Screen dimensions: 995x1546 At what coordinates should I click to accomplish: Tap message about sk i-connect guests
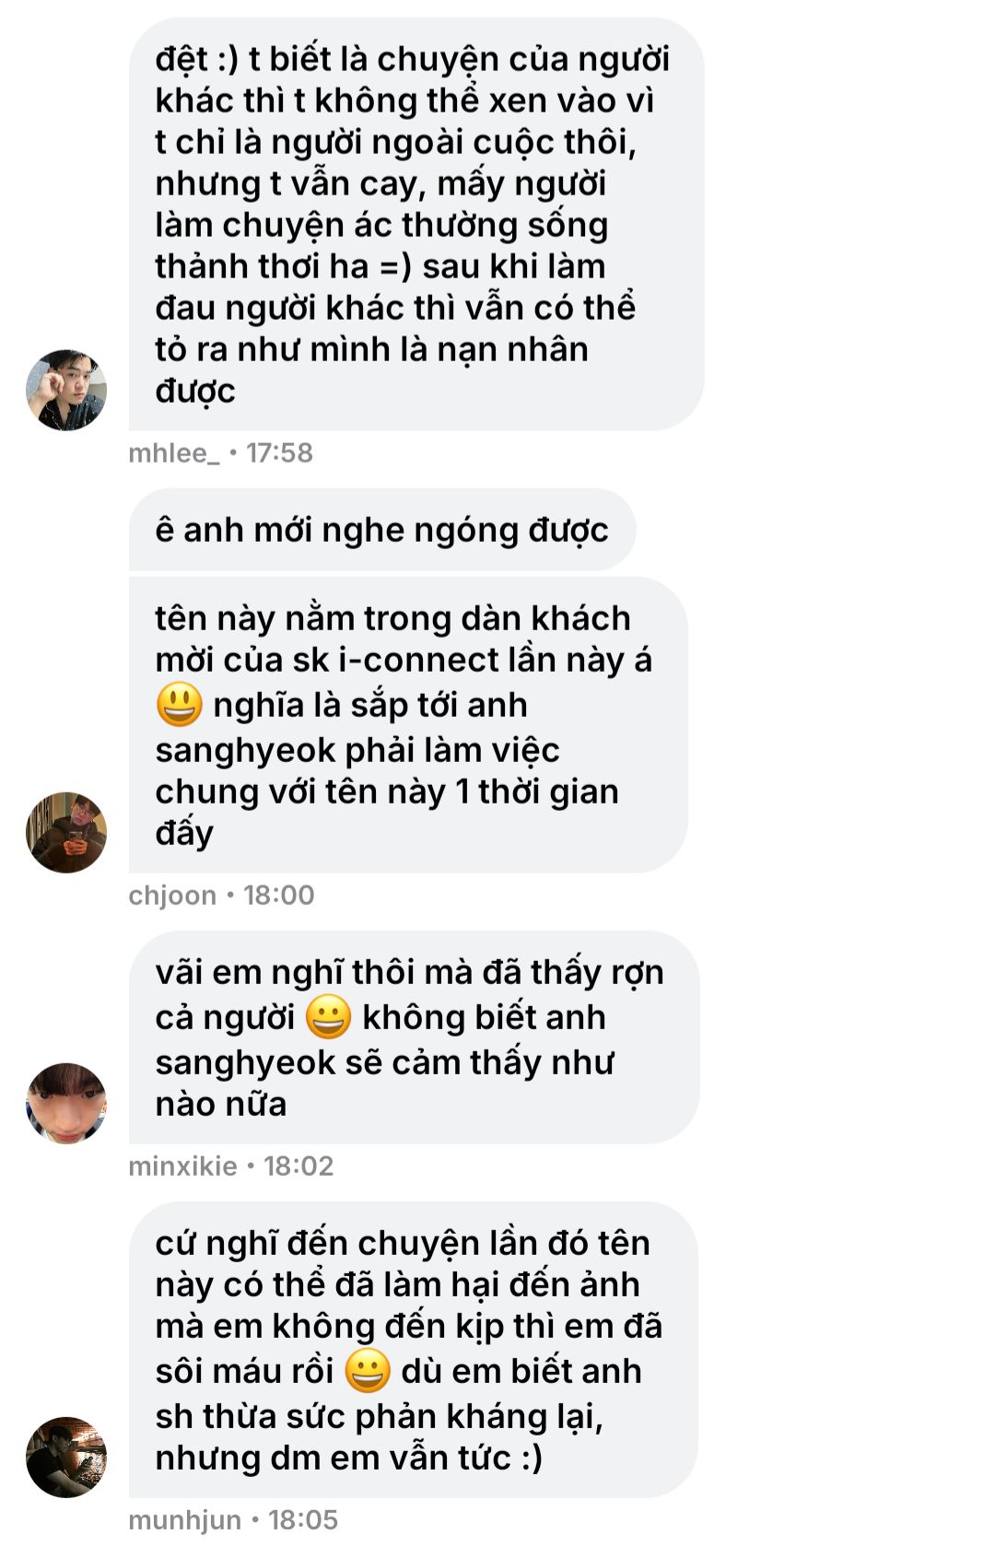[408, 725]
